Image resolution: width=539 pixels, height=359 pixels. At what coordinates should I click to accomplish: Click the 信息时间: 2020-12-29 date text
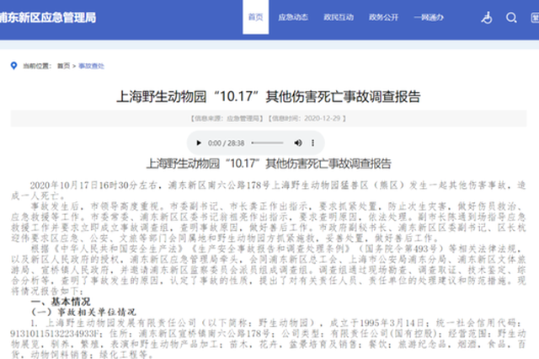point(307,119)
